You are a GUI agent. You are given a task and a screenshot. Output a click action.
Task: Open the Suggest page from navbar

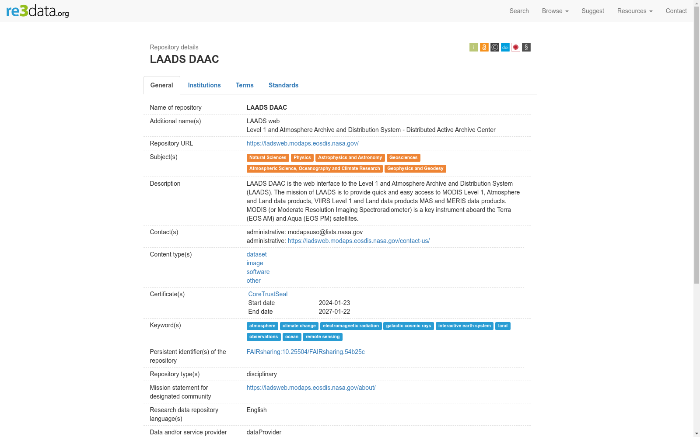coord(593,11)
